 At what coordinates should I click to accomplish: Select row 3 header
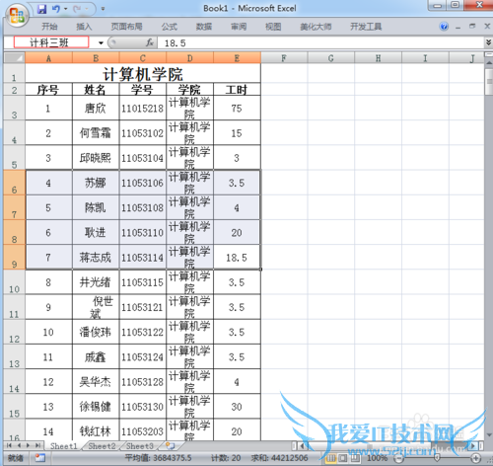(14, 108)
